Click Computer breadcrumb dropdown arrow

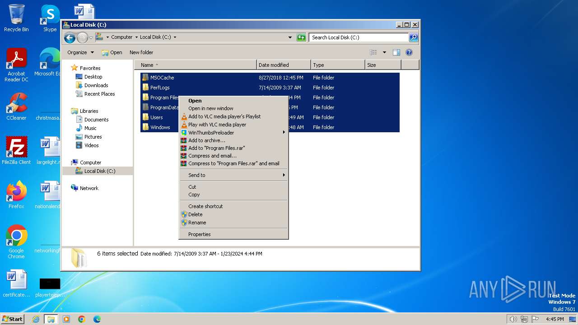click(136, 37)
